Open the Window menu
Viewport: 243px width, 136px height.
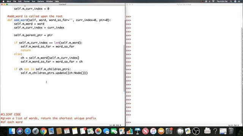click(49, 2)
